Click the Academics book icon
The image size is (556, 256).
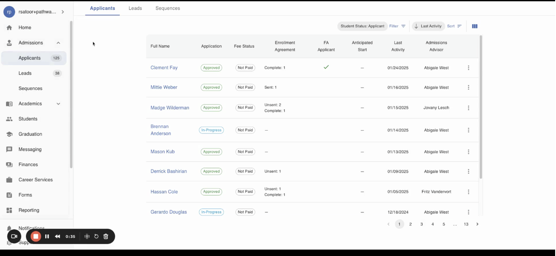tap(9, 104)
